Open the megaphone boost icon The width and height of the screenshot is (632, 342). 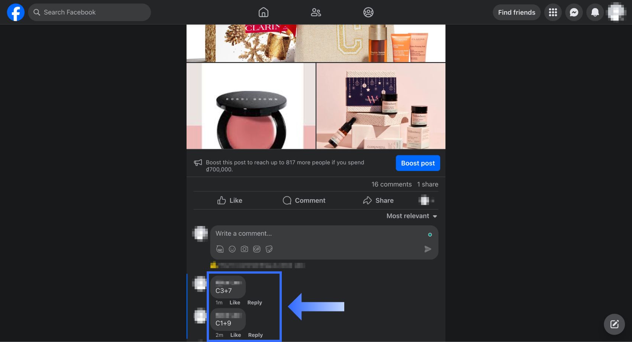198,162
